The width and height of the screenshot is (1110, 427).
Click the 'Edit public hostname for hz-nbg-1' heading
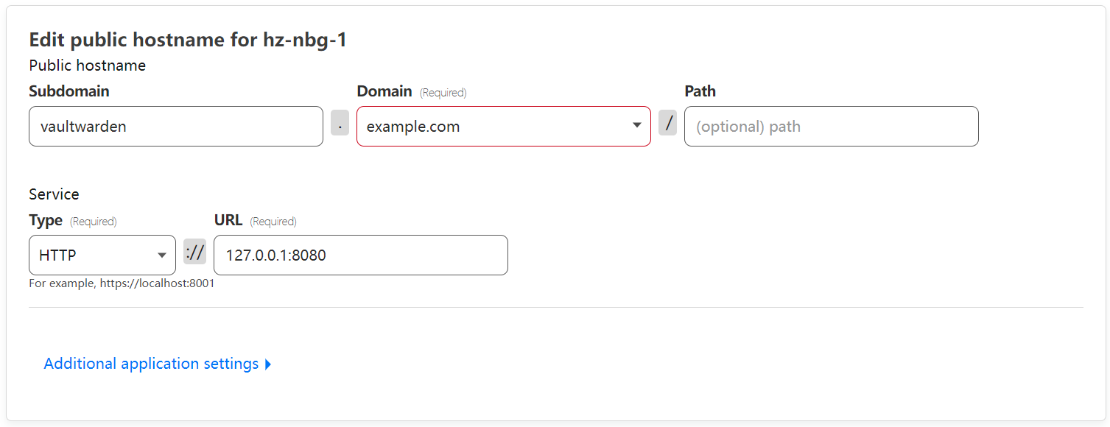[x=188, y=40]
